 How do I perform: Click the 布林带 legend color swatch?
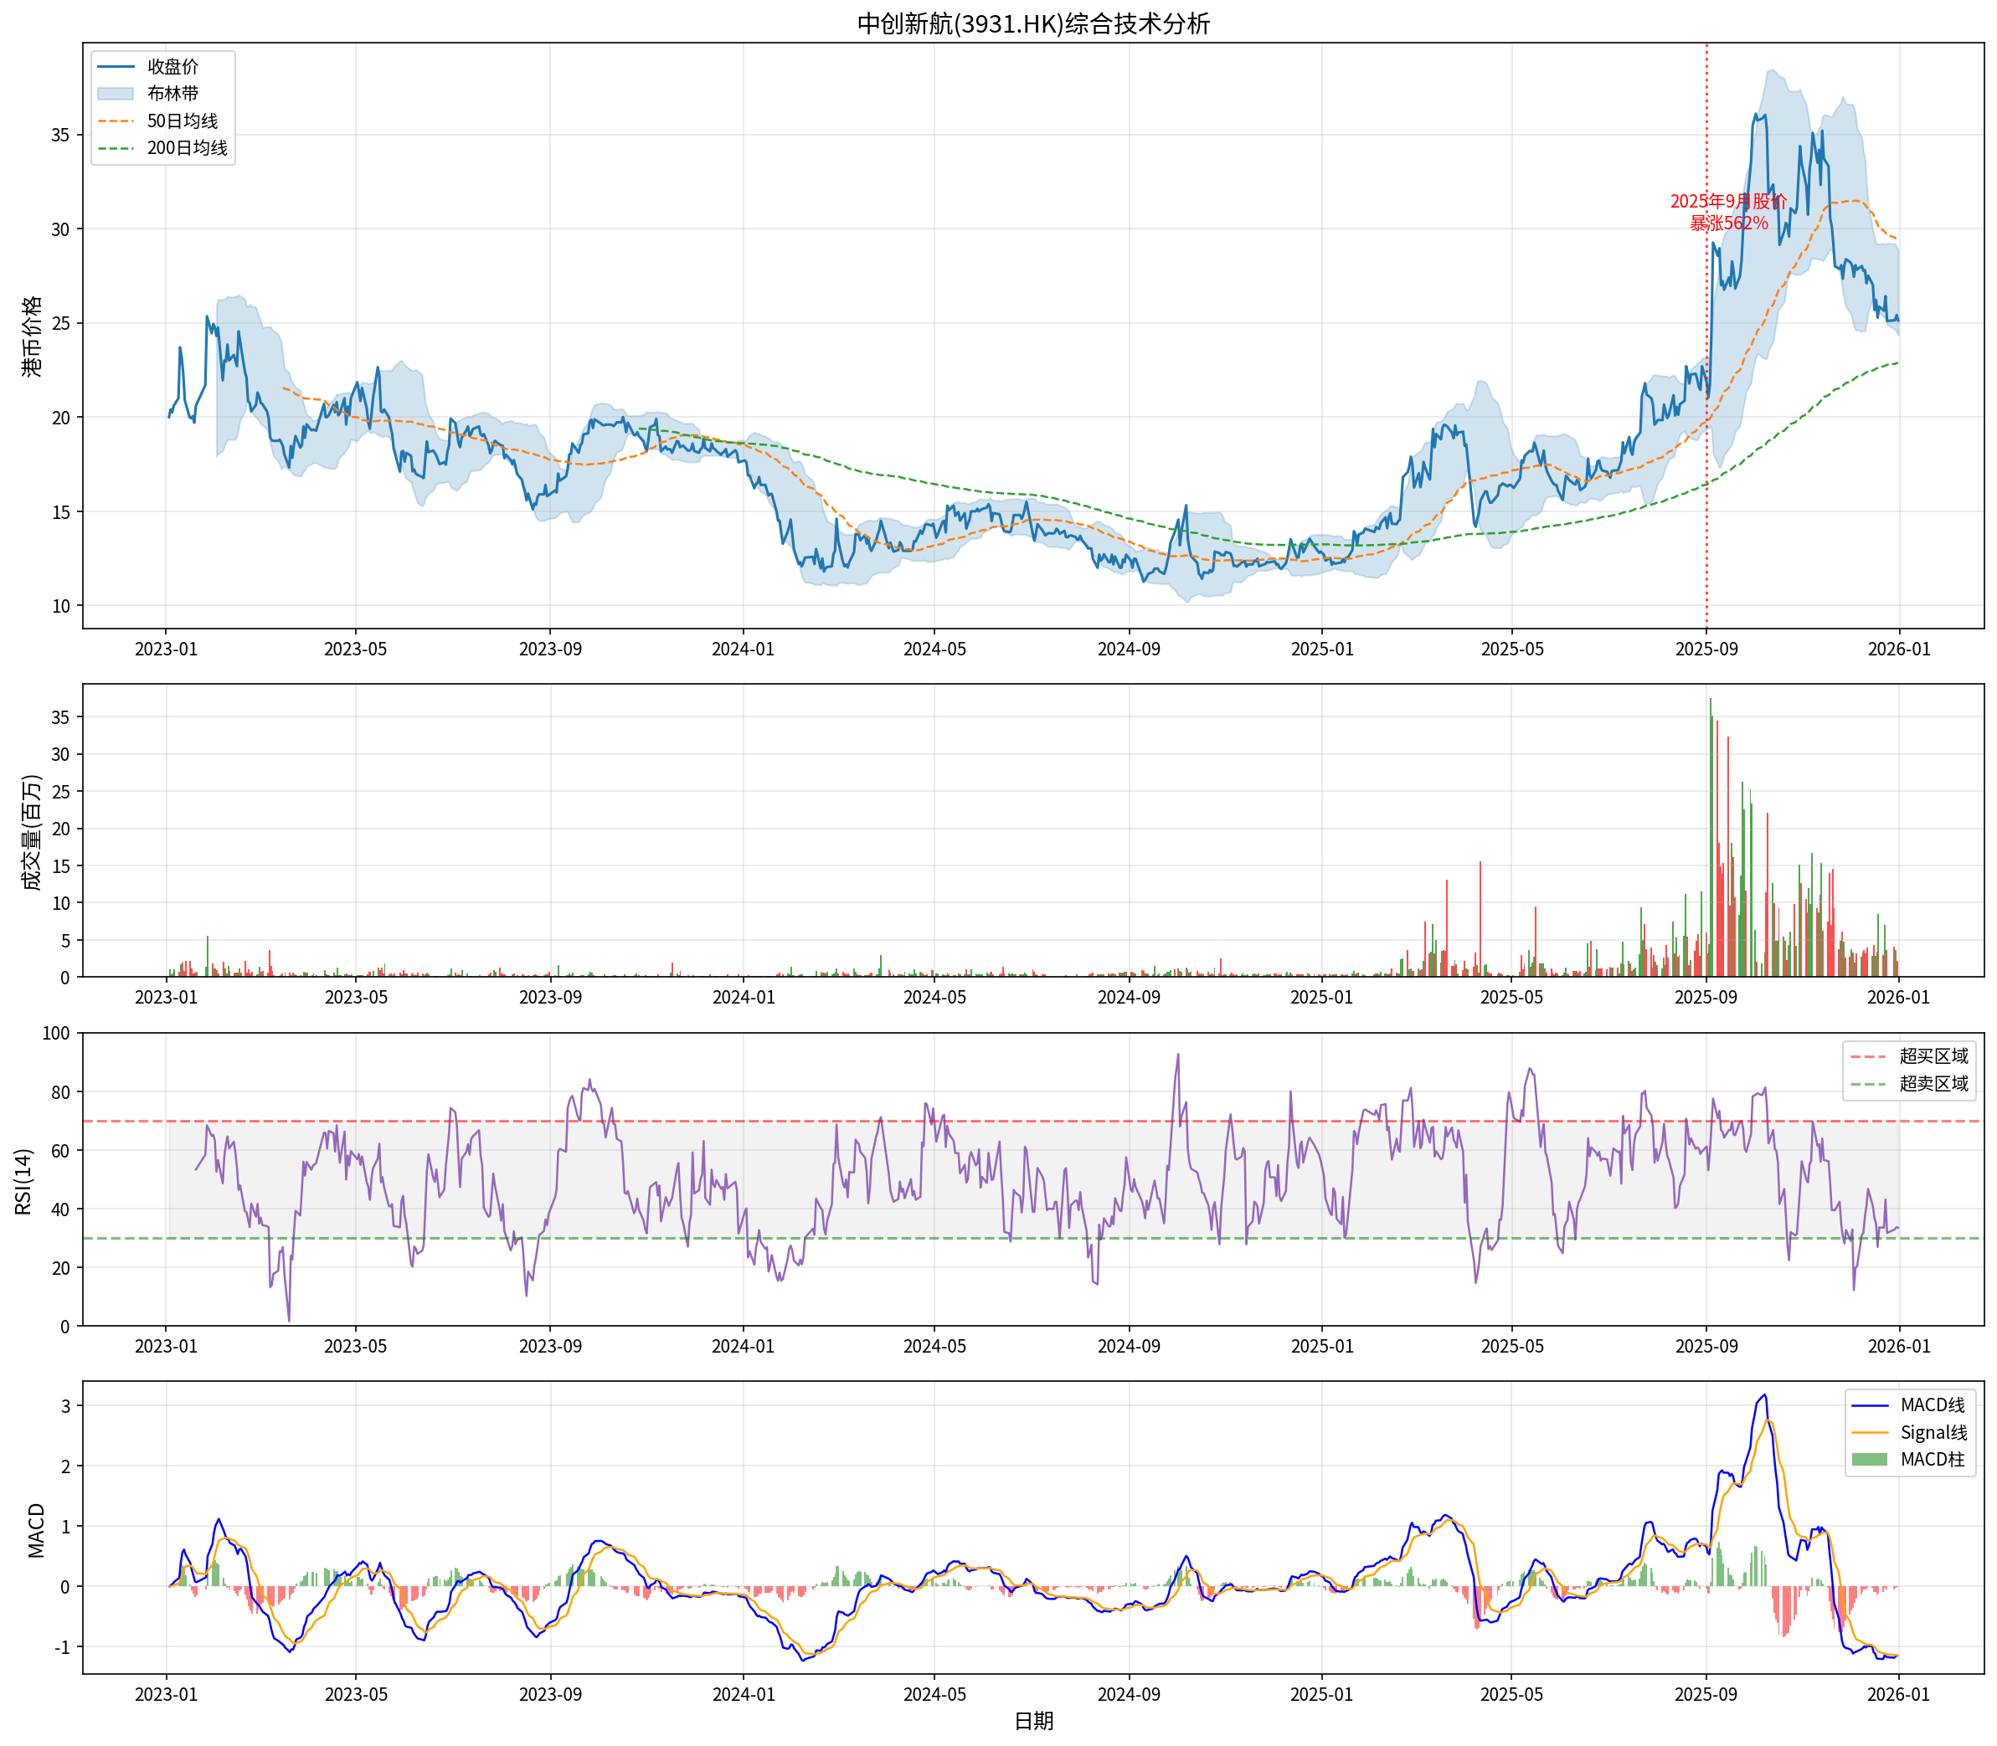(x=115, y=94)
